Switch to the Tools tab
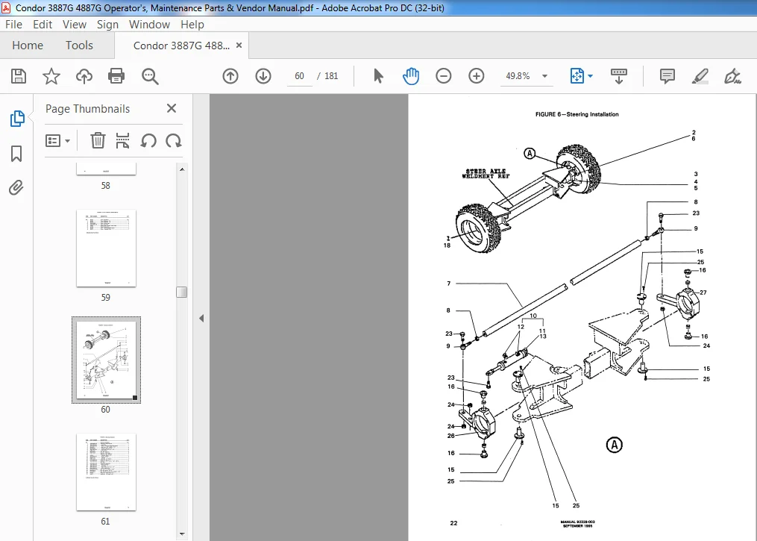 point(79,46)
